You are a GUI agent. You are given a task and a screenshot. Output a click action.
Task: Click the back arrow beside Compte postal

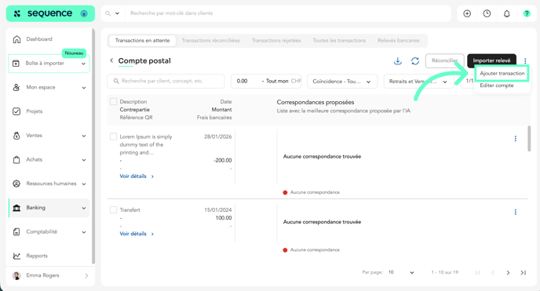pyautogui.click(x=111, y=60)
